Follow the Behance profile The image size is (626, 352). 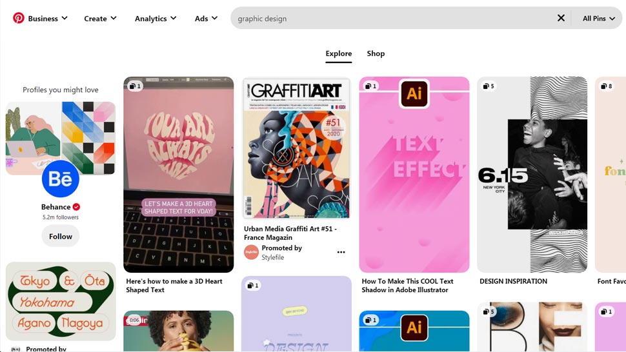(61, 237)
